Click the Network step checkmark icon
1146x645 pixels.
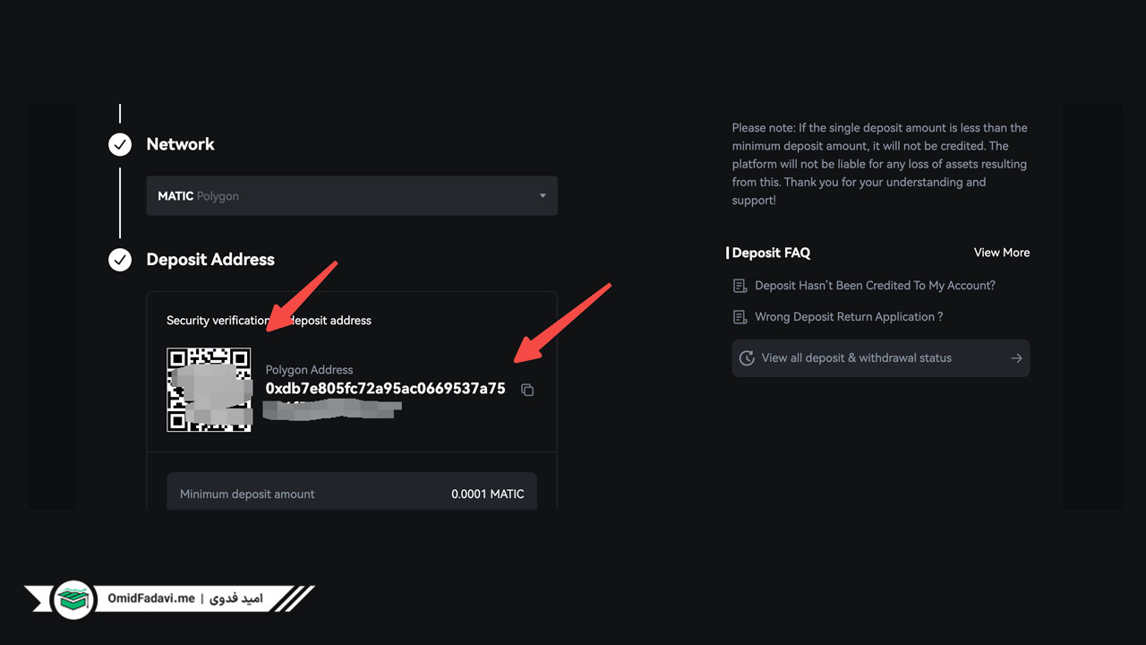pyautogui.click(x=120, y=144)
